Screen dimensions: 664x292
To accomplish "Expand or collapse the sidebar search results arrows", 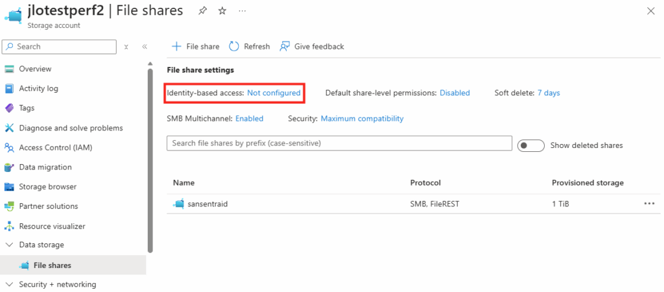I will point(126,47).
